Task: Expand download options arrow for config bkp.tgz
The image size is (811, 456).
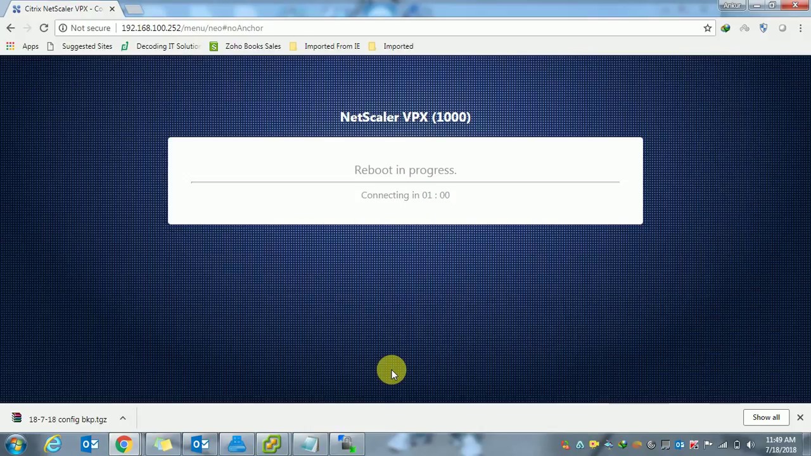Action: coord(123,419)
